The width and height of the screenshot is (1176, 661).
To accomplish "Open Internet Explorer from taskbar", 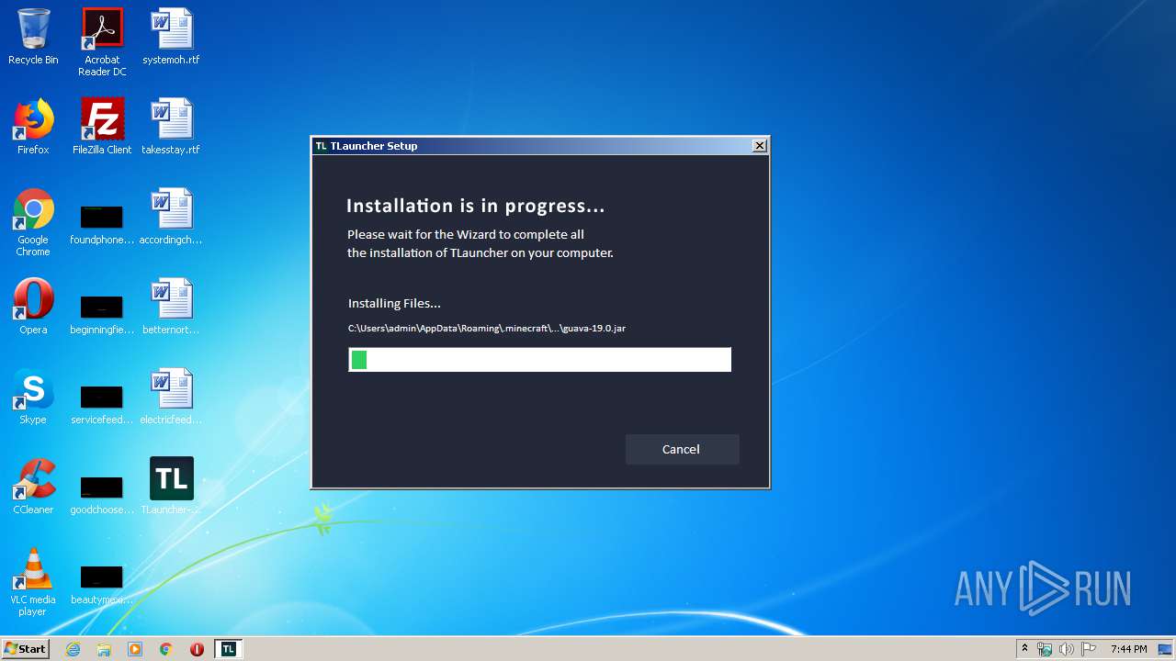I will (73, 649).
